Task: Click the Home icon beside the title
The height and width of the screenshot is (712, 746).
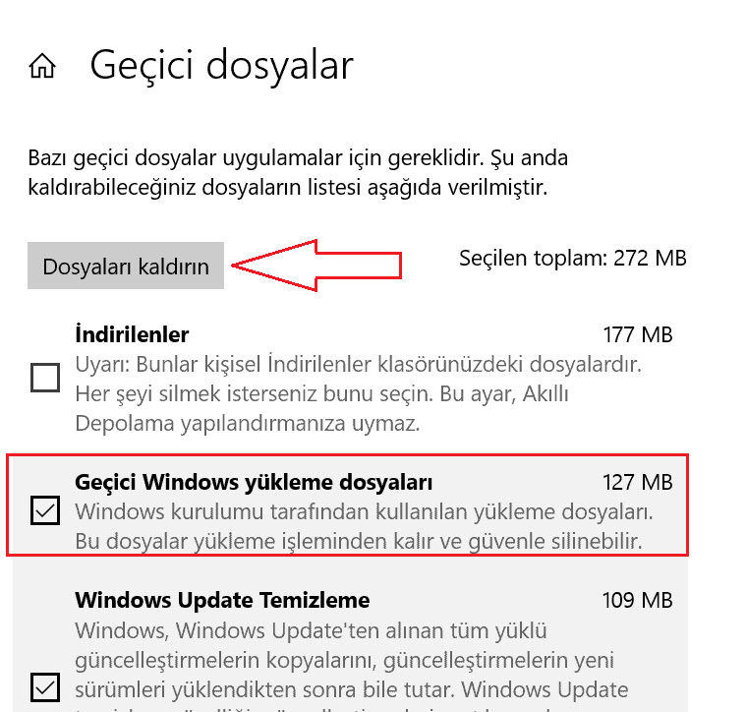Action: point(42,65)
